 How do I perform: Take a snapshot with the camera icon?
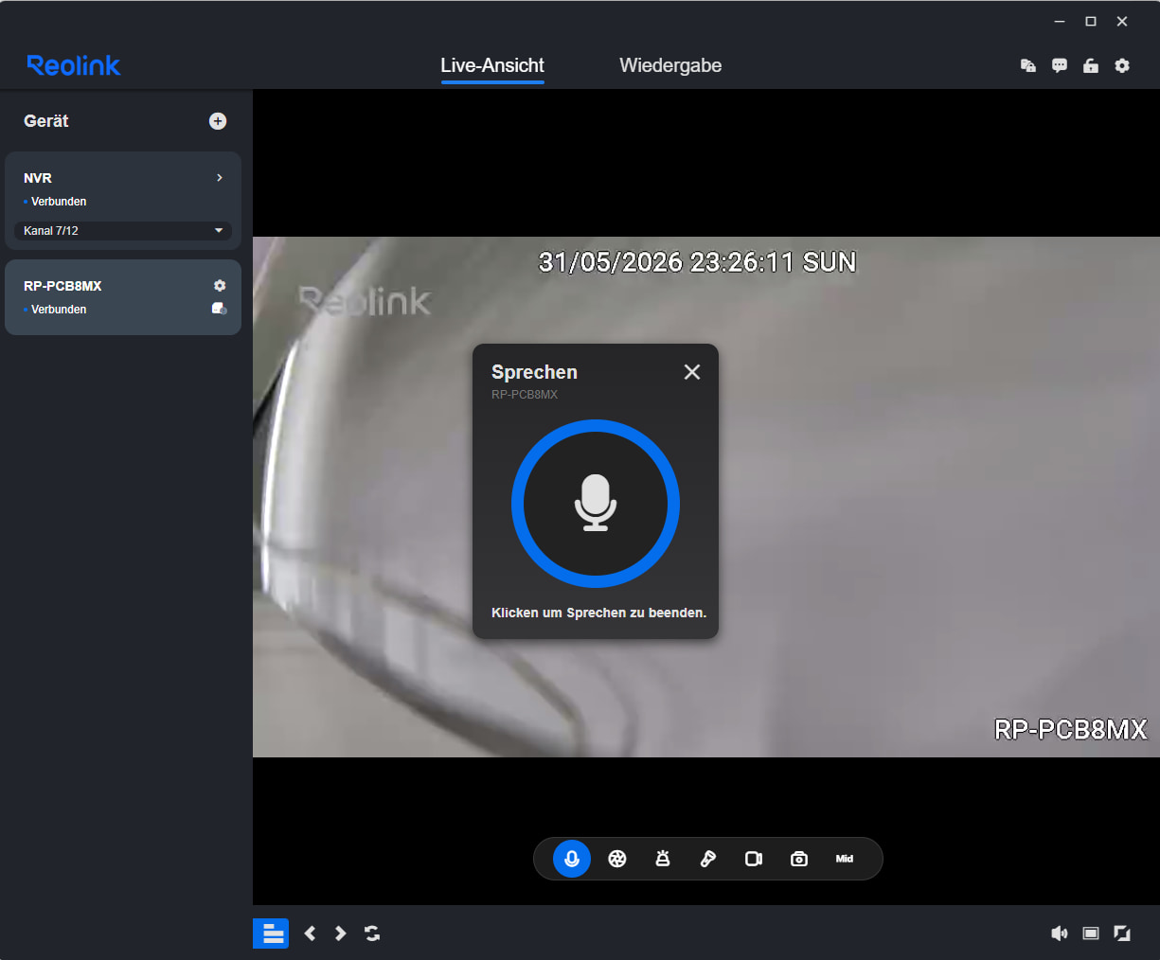coord(799,859)
